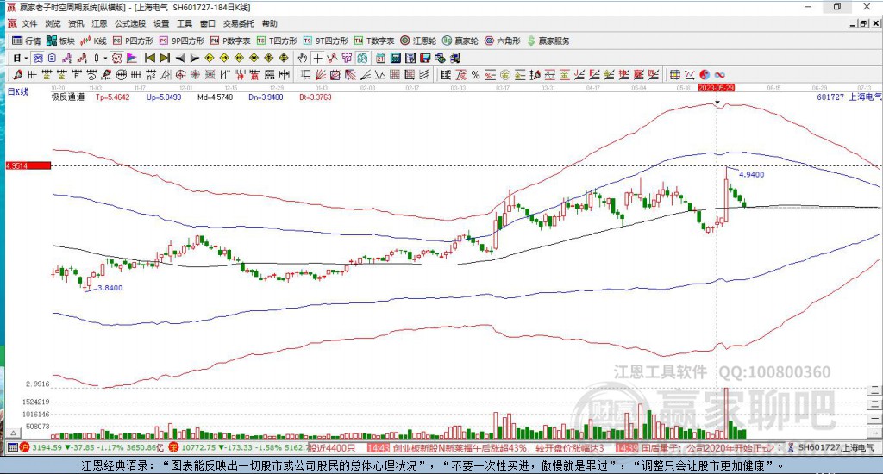Open the 江恩轮 (Gann wheel) tool

tap(418, 41)
